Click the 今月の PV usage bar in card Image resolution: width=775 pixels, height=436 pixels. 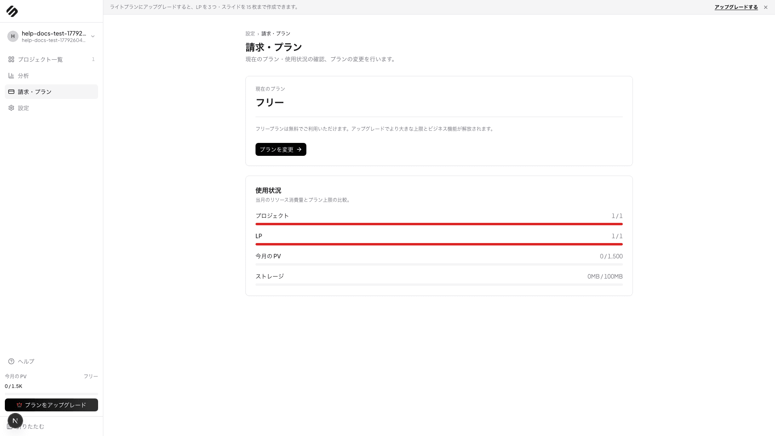tap(439, 264)
